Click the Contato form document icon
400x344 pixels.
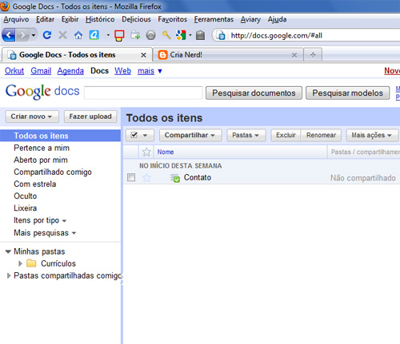tap(175, 178)
